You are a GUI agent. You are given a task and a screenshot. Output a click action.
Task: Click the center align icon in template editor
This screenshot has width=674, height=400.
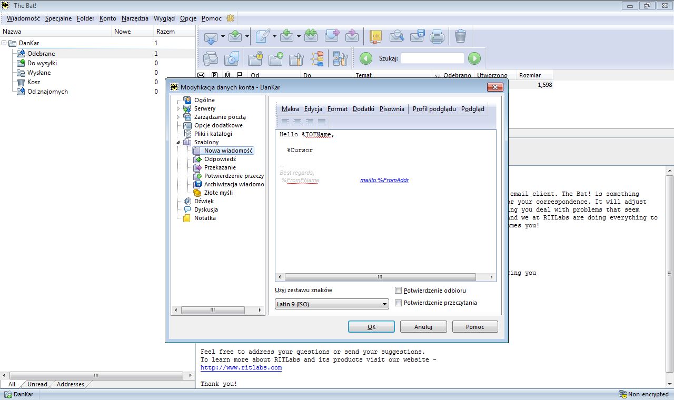click(298, 122)
